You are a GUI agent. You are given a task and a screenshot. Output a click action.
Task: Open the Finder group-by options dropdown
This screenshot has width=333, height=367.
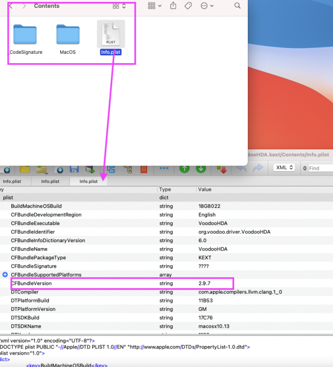coord(155,5)
